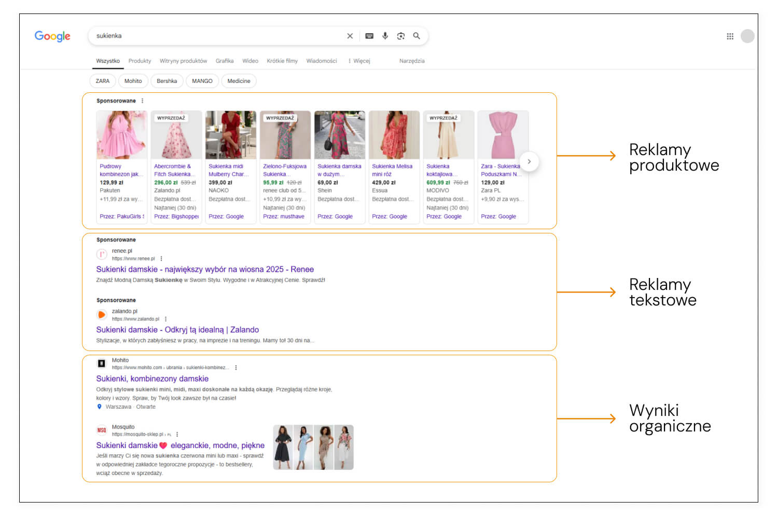Viewport: 778px width, 516px height.
Task: Open Sukienka damska w dużym link
Action: 339,170
